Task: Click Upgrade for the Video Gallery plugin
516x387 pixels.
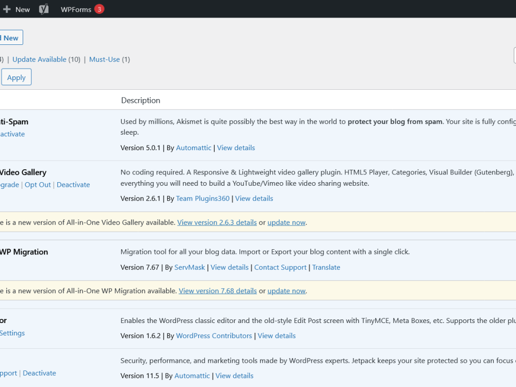Action: 9,185
